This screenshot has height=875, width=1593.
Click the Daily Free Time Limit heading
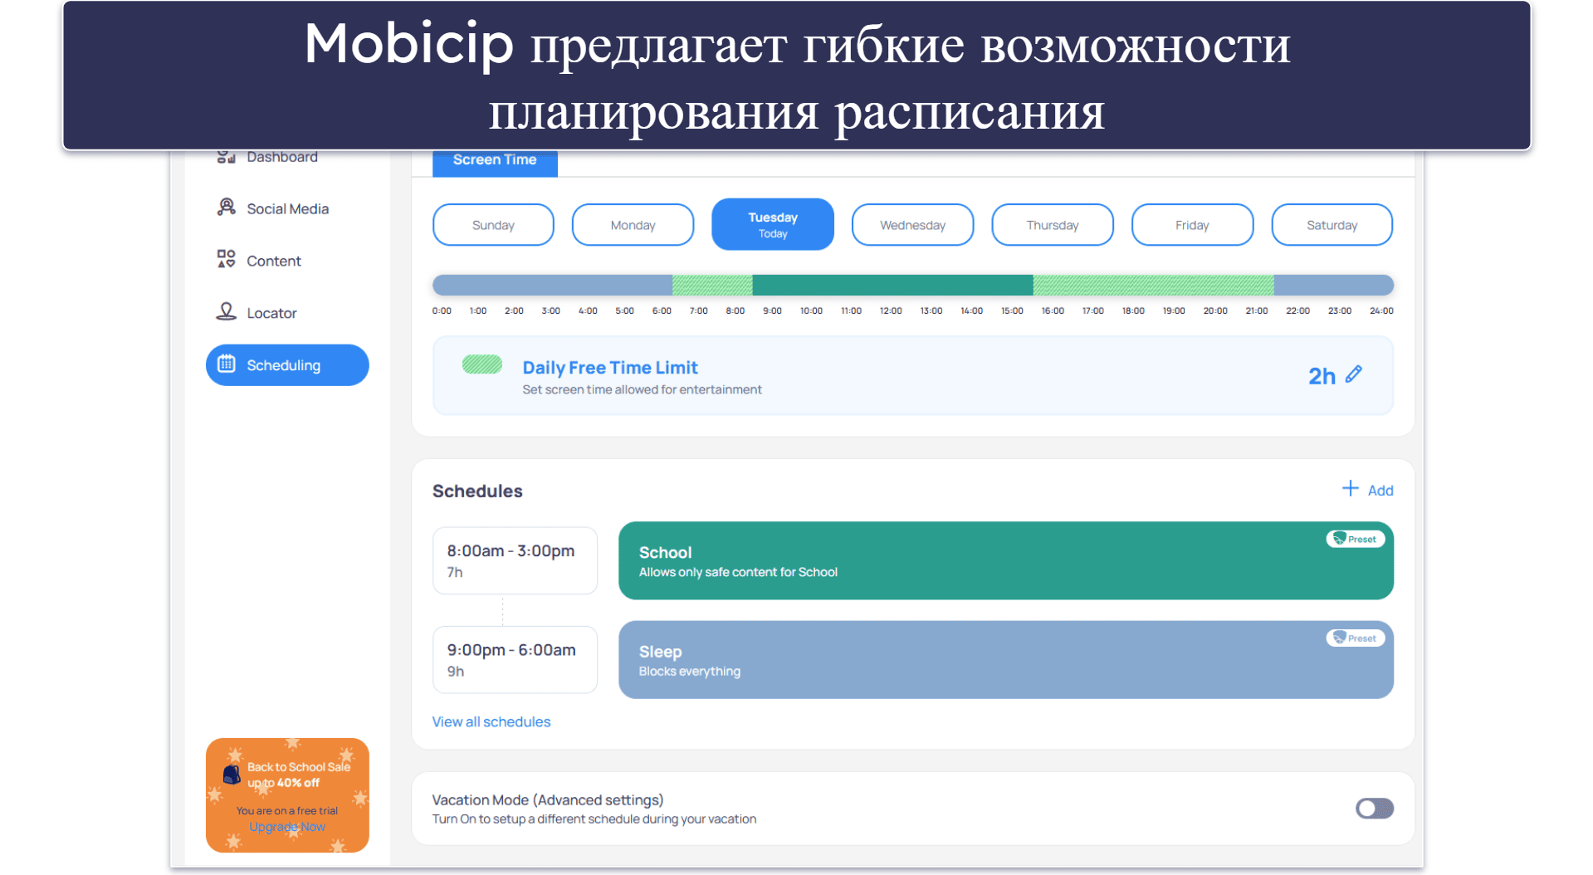pos(610,367)
